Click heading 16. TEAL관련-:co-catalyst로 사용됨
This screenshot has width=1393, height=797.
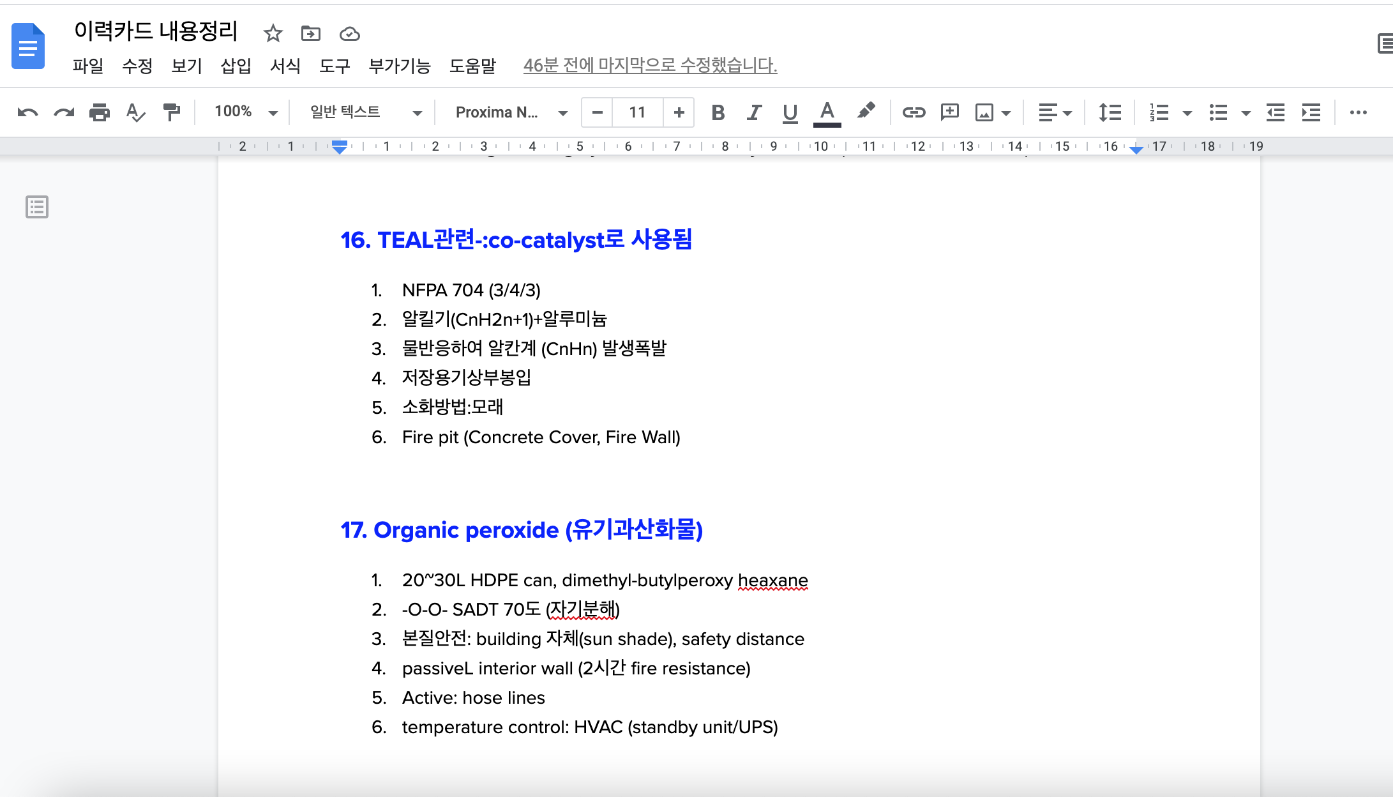click(516, 239)
